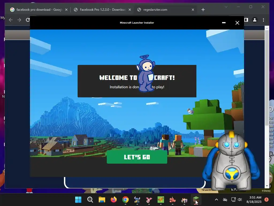Open File Explorer from taskbar
Screen dimensions: 274x206
102,200
